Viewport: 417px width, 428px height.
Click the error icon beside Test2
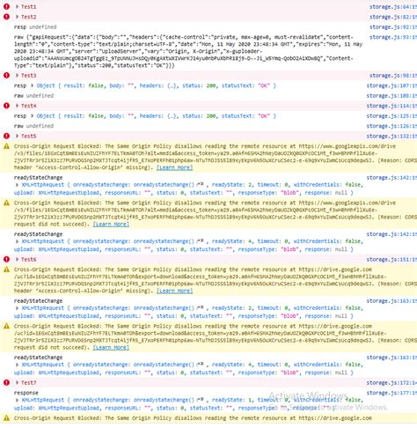[6, 17]
